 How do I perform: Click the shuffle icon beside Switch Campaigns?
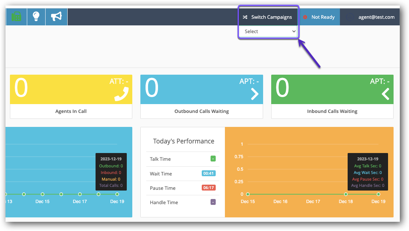(x=245, y=17)
